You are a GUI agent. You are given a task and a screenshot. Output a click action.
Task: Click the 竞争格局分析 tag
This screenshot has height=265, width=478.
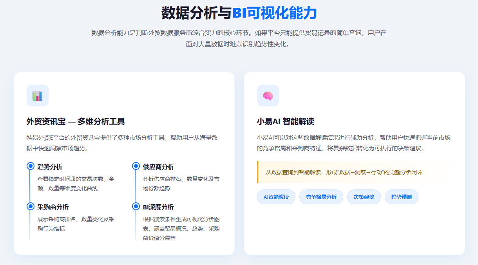(321, 197)
